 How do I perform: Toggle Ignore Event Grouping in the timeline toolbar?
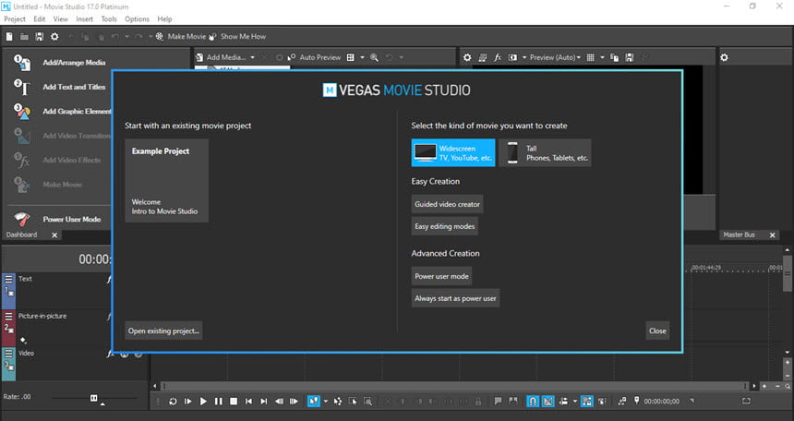[602, 401]
